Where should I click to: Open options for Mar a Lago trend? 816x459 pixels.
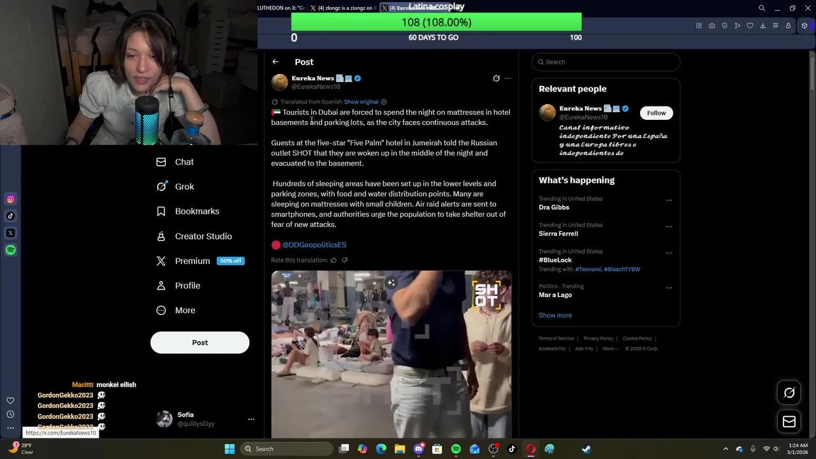click(x=669, y=288)
